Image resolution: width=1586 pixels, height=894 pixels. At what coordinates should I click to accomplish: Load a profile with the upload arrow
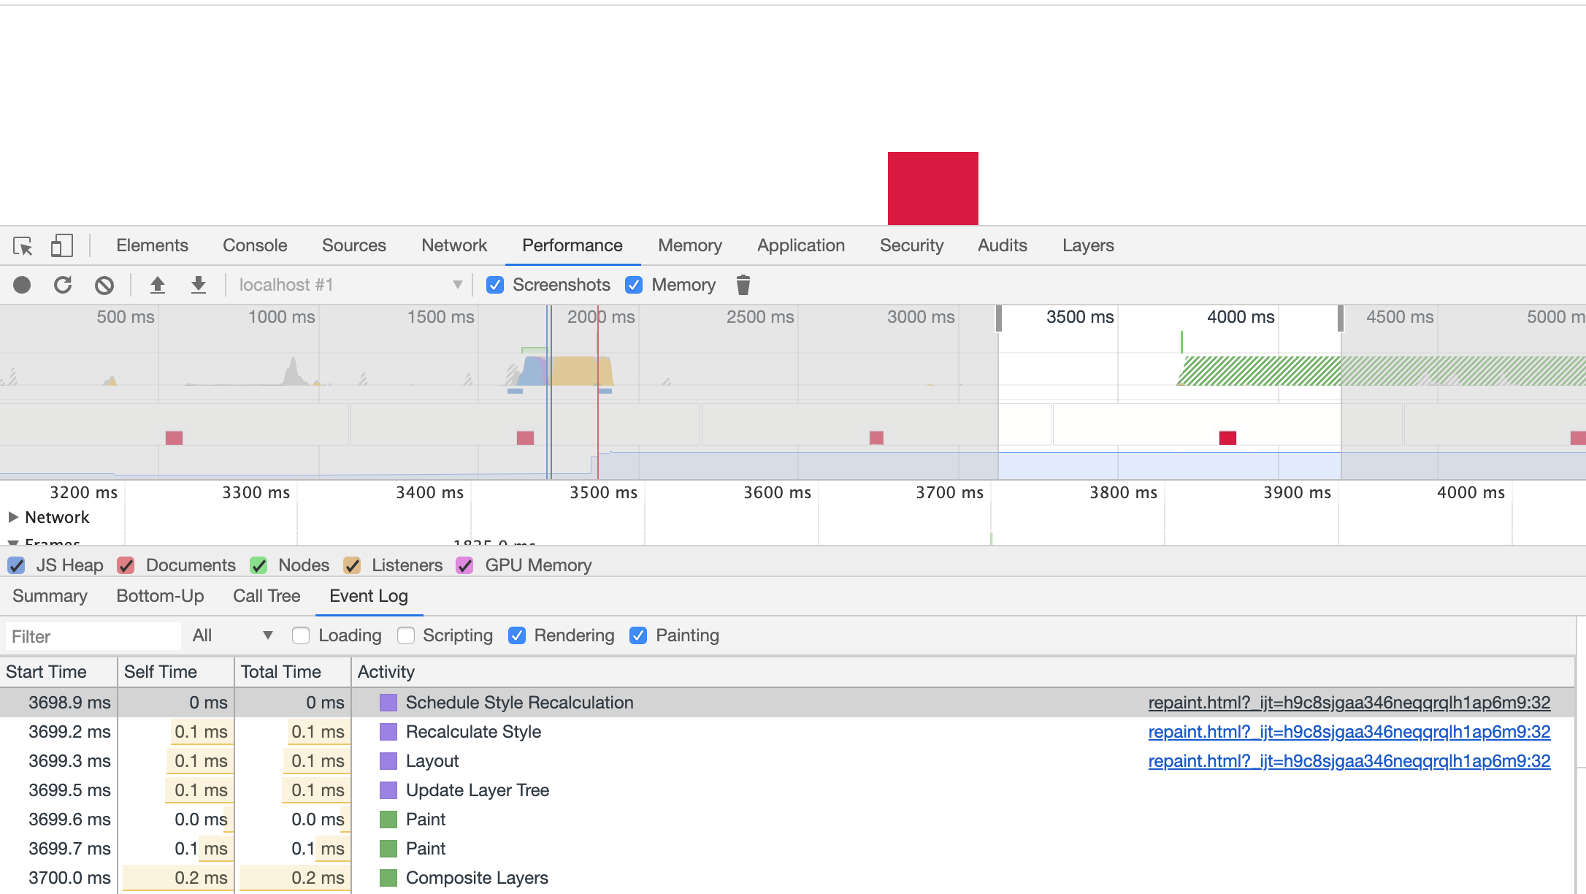pos(157,285)
